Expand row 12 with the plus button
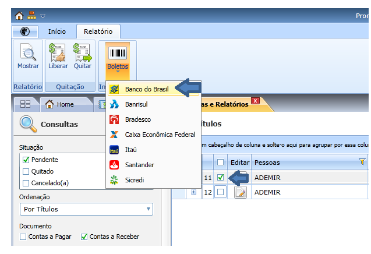The width and height of the screenshot is (371, 254). (x=193, y=192)
